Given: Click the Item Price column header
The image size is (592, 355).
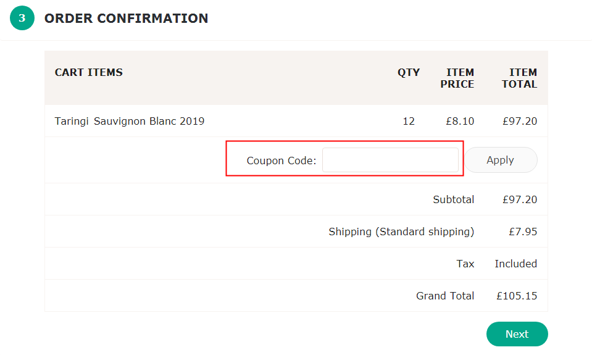Looking at the screenshot, I should coord(457,78).
